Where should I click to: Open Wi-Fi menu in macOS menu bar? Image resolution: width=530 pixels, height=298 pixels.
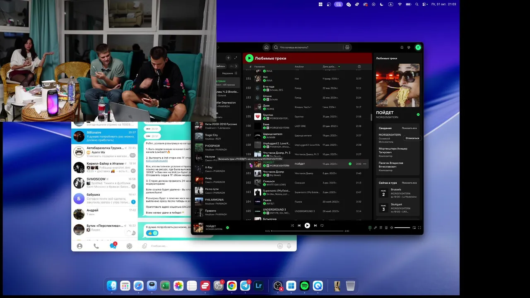click(x=400, y=4)
